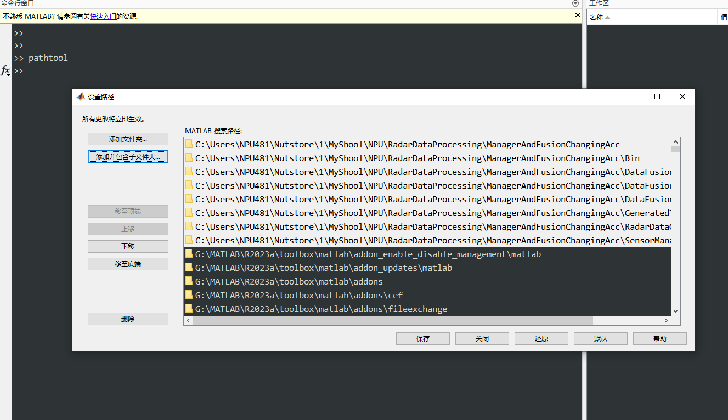Image resolution: width=728 pixels, height=420 pixels.
Task: Dismiss the yellow getting-started banner
Action: click(x=577, y=16)
